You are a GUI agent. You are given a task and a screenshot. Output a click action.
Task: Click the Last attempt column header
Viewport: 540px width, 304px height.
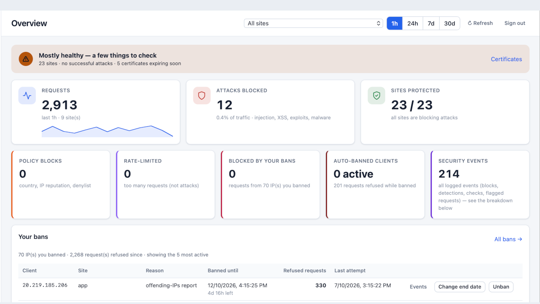(350, 270)
